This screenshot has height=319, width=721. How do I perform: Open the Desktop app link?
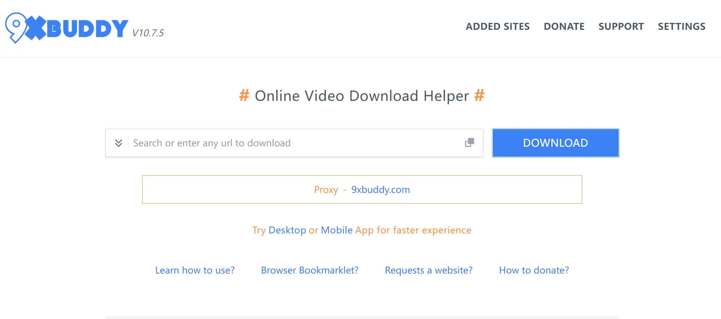(x=287, y=230)
